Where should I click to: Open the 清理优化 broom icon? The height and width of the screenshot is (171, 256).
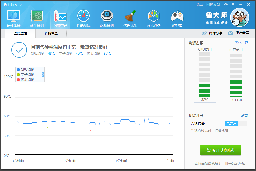130,16
